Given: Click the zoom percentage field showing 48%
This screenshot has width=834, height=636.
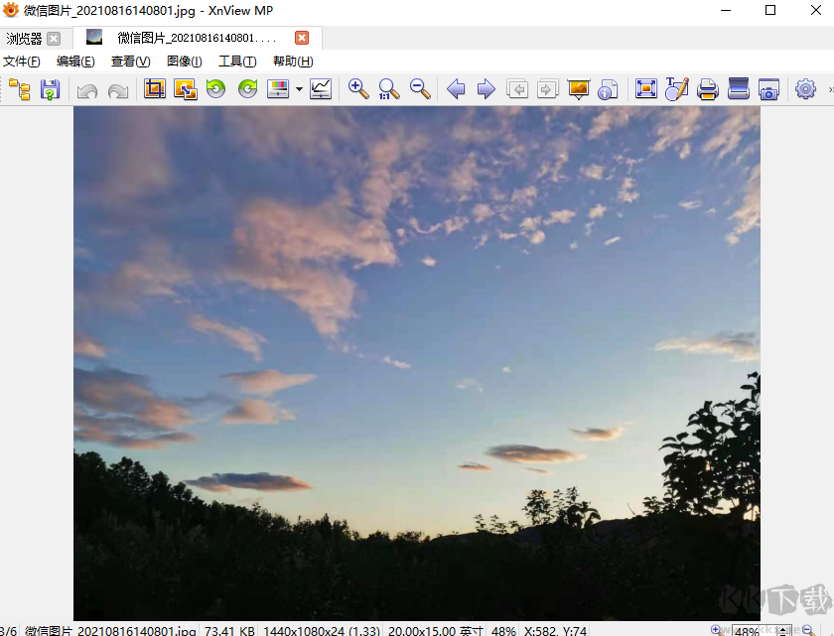Looking at the screenshot, I should [x=747, y=630].
